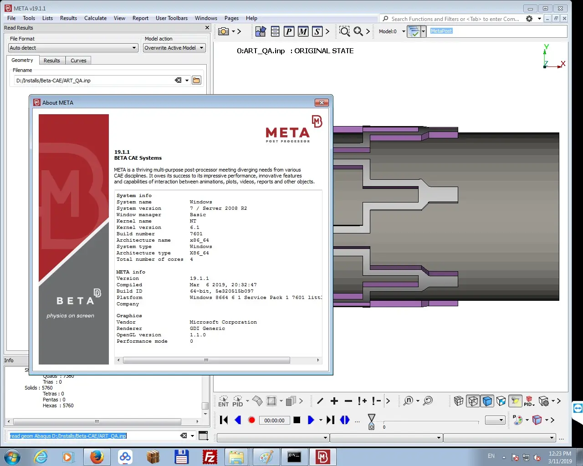Click the camera snapshot icon

click(224, 31)
